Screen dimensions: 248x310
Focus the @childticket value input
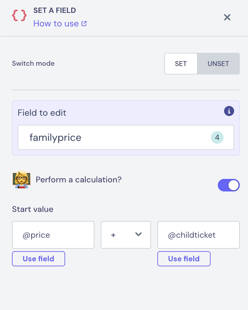(198, 235)
